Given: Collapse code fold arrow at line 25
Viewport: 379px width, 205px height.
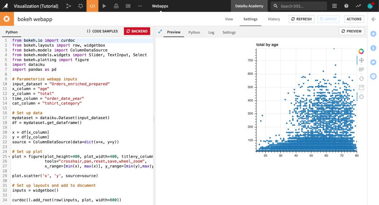Looking at the screenshot, I should click(x=9, y=156).
